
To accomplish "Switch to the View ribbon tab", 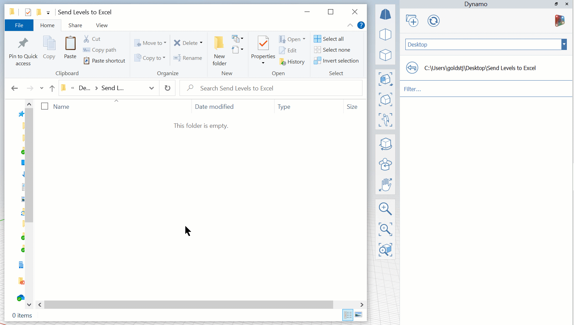I will tap(102, 25).
